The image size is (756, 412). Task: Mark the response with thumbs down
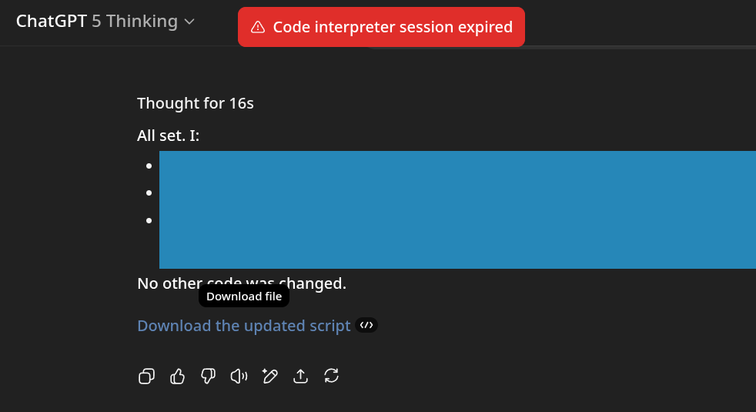point(208,376)
